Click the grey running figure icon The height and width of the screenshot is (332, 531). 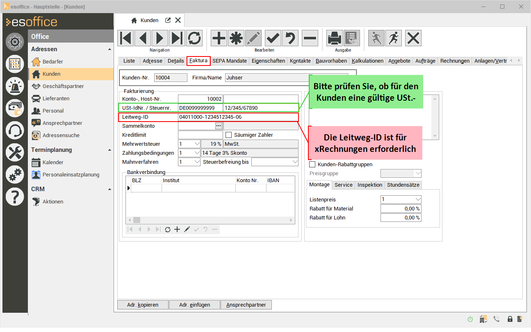[x=376, y=38]
